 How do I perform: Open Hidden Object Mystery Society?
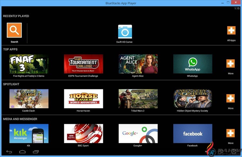193,99
